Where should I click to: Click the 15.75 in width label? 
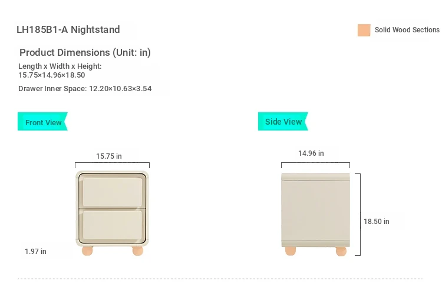click(109, 156)
